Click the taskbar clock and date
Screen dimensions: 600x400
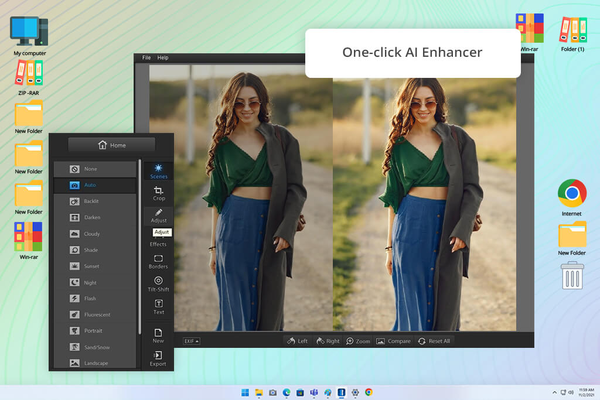click(x=586, y=392)
